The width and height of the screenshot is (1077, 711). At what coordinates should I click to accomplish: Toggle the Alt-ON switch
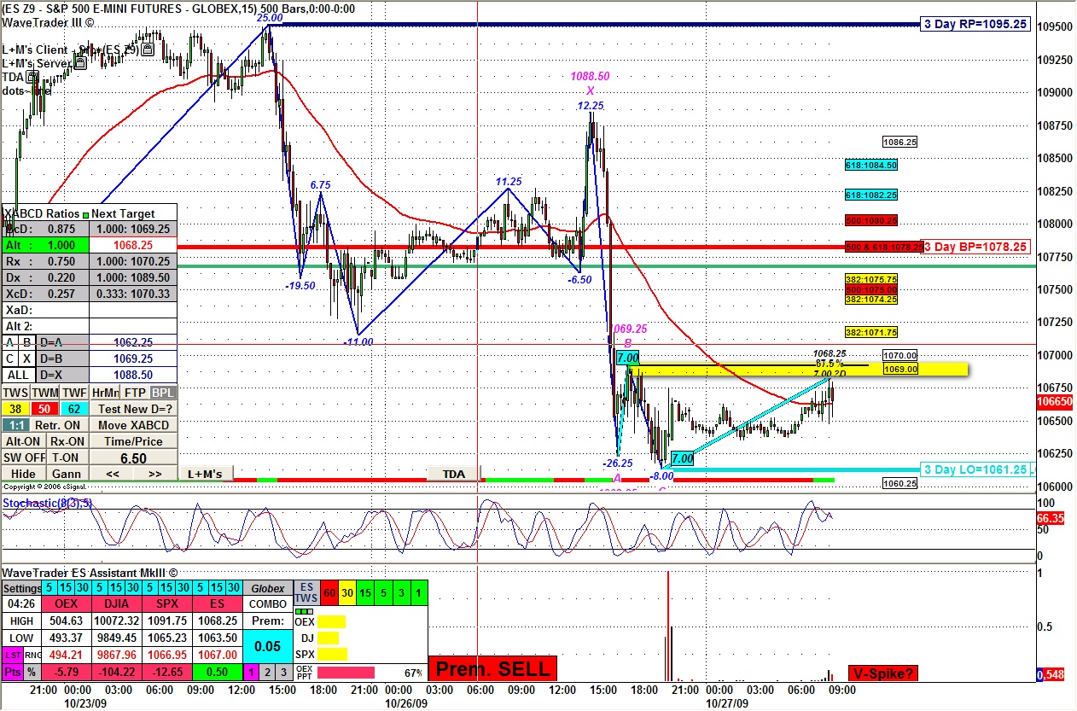tap(23, 441)
